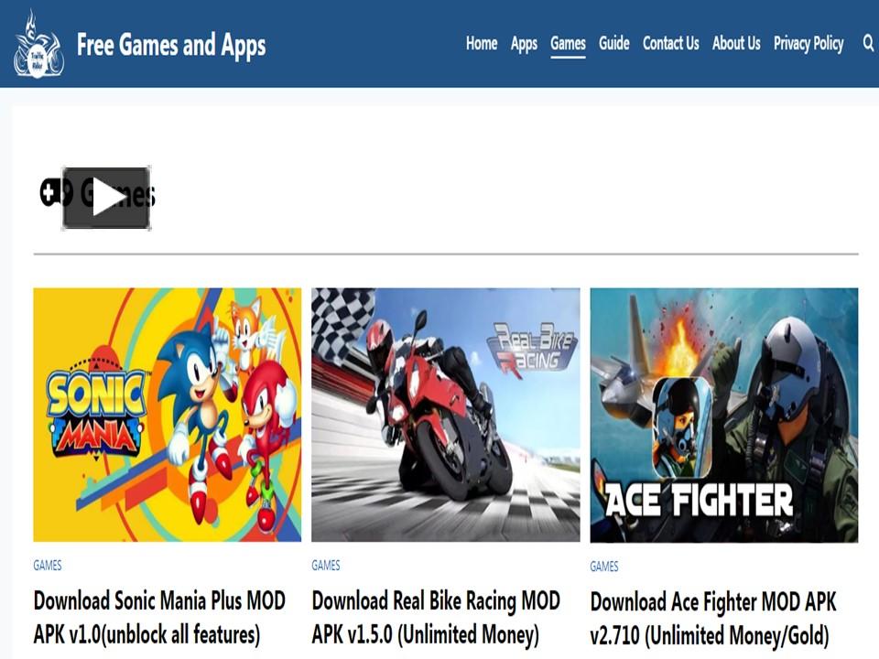Open Download Ace Fighter MOD APK link
The image size is (879, 659).
point(713,619)
